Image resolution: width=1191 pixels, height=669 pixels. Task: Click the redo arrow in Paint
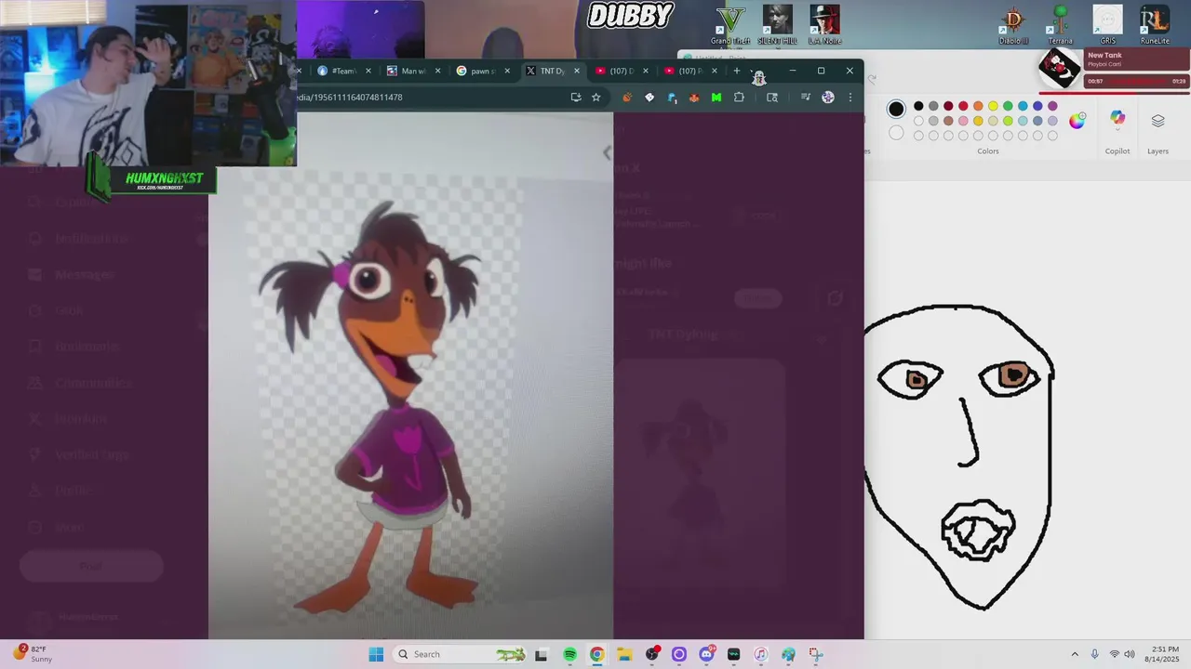(x=873, y=80)
